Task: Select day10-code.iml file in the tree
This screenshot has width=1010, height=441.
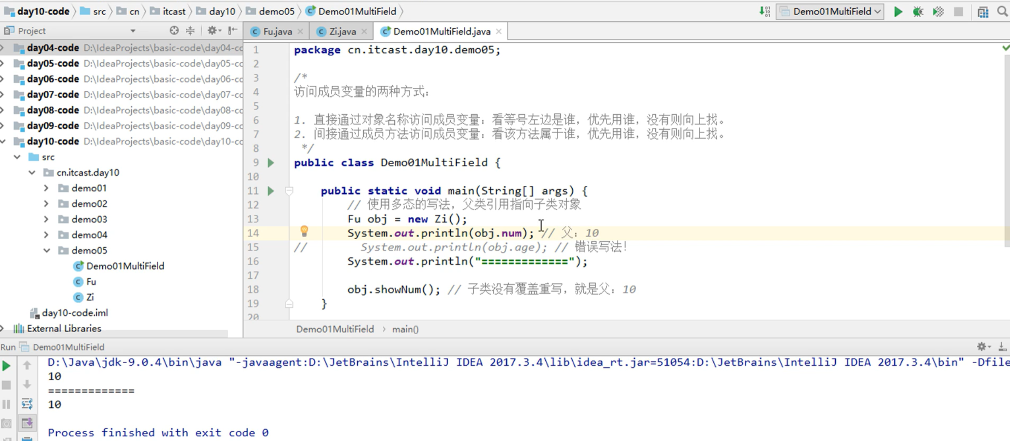Action: tap(69, 313)
